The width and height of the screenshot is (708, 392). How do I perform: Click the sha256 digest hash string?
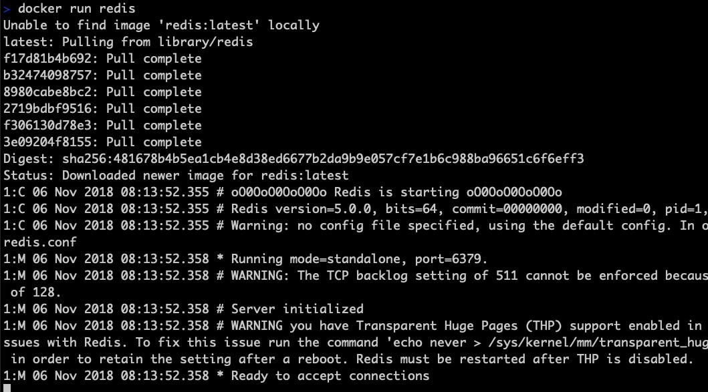(x=323, y=159)
